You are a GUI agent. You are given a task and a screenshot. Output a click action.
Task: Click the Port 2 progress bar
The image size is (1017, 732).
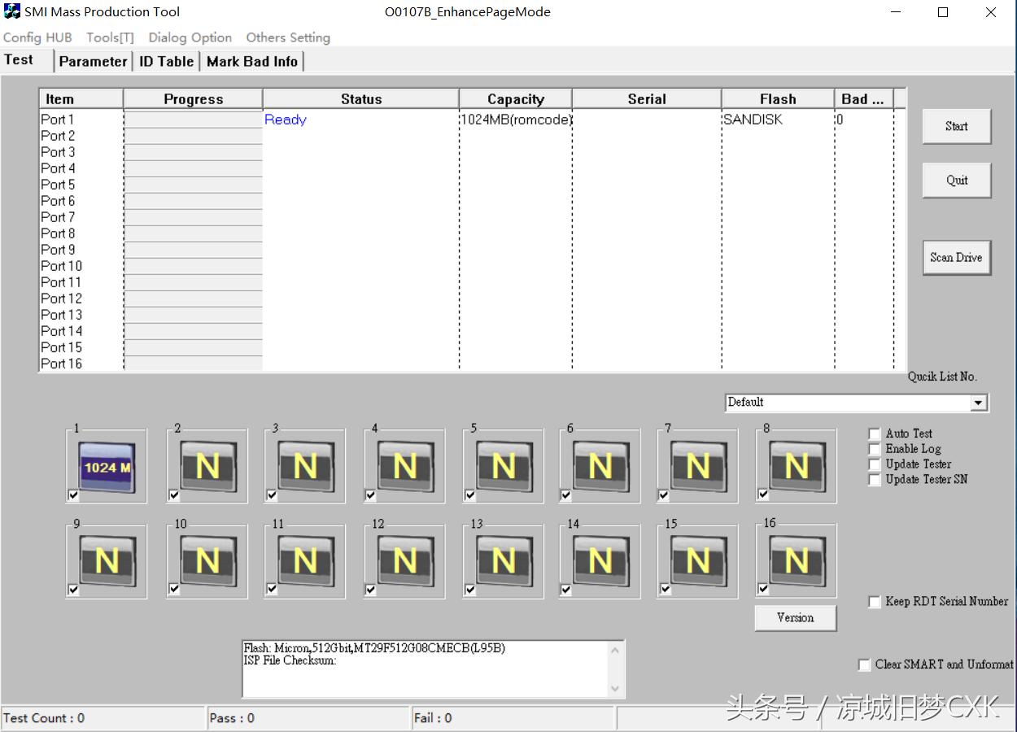194,136
